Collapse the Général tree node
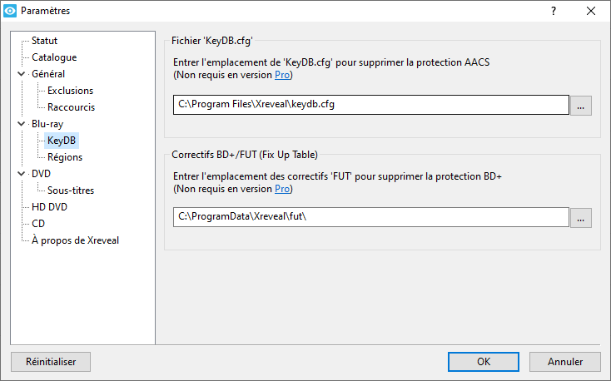 pyautogui.click(x=21, y=74)
